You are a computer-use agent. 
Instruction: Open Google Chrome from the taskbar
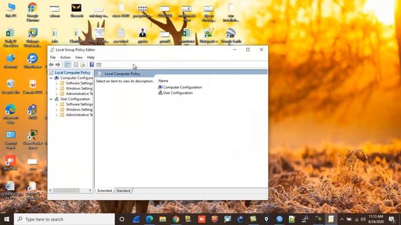(175, 219)
